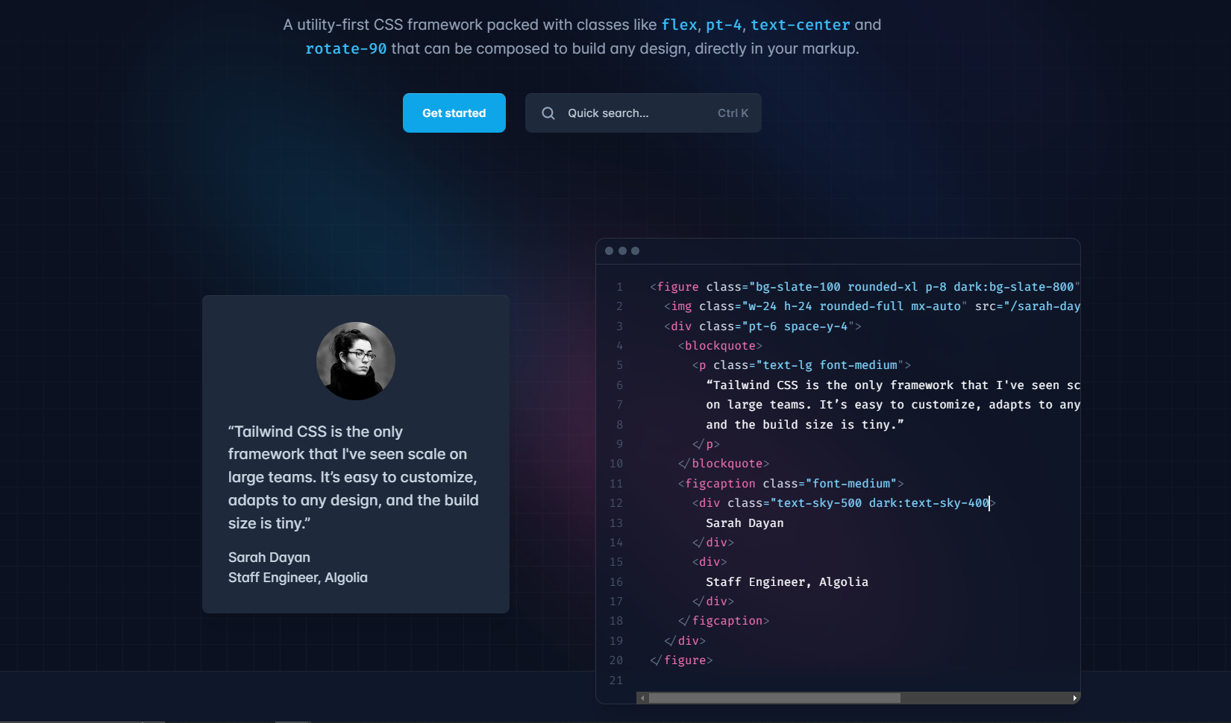Click the flex class name in the tagline
The width and height of the screenshot is (1231, 723).
coord(679,25)
